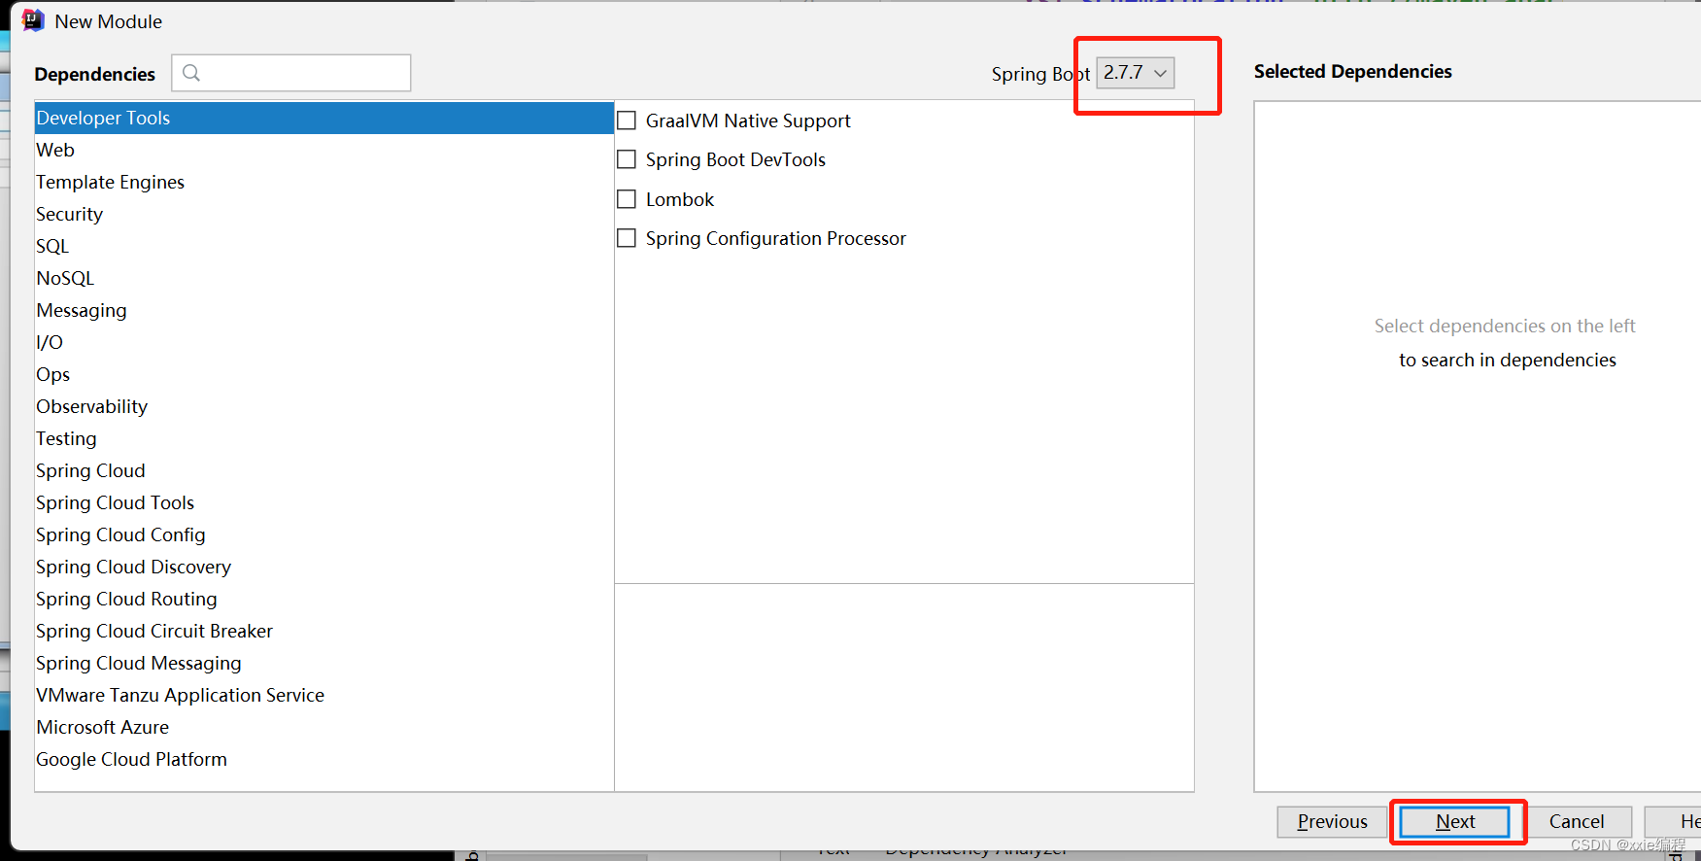Click the IntelliJ icon in the title bar
This screenshot has height=861, width=1701.
(x=33, y=20)
